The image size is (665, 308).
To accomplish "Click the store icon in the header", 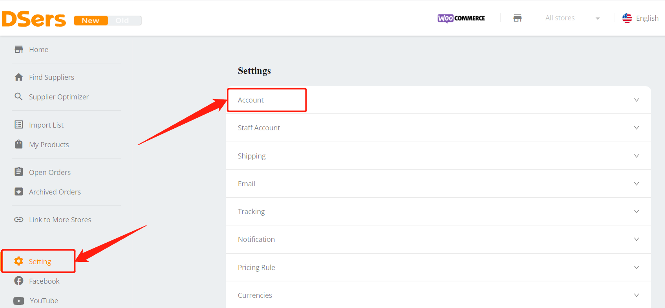I will (518, 18).
